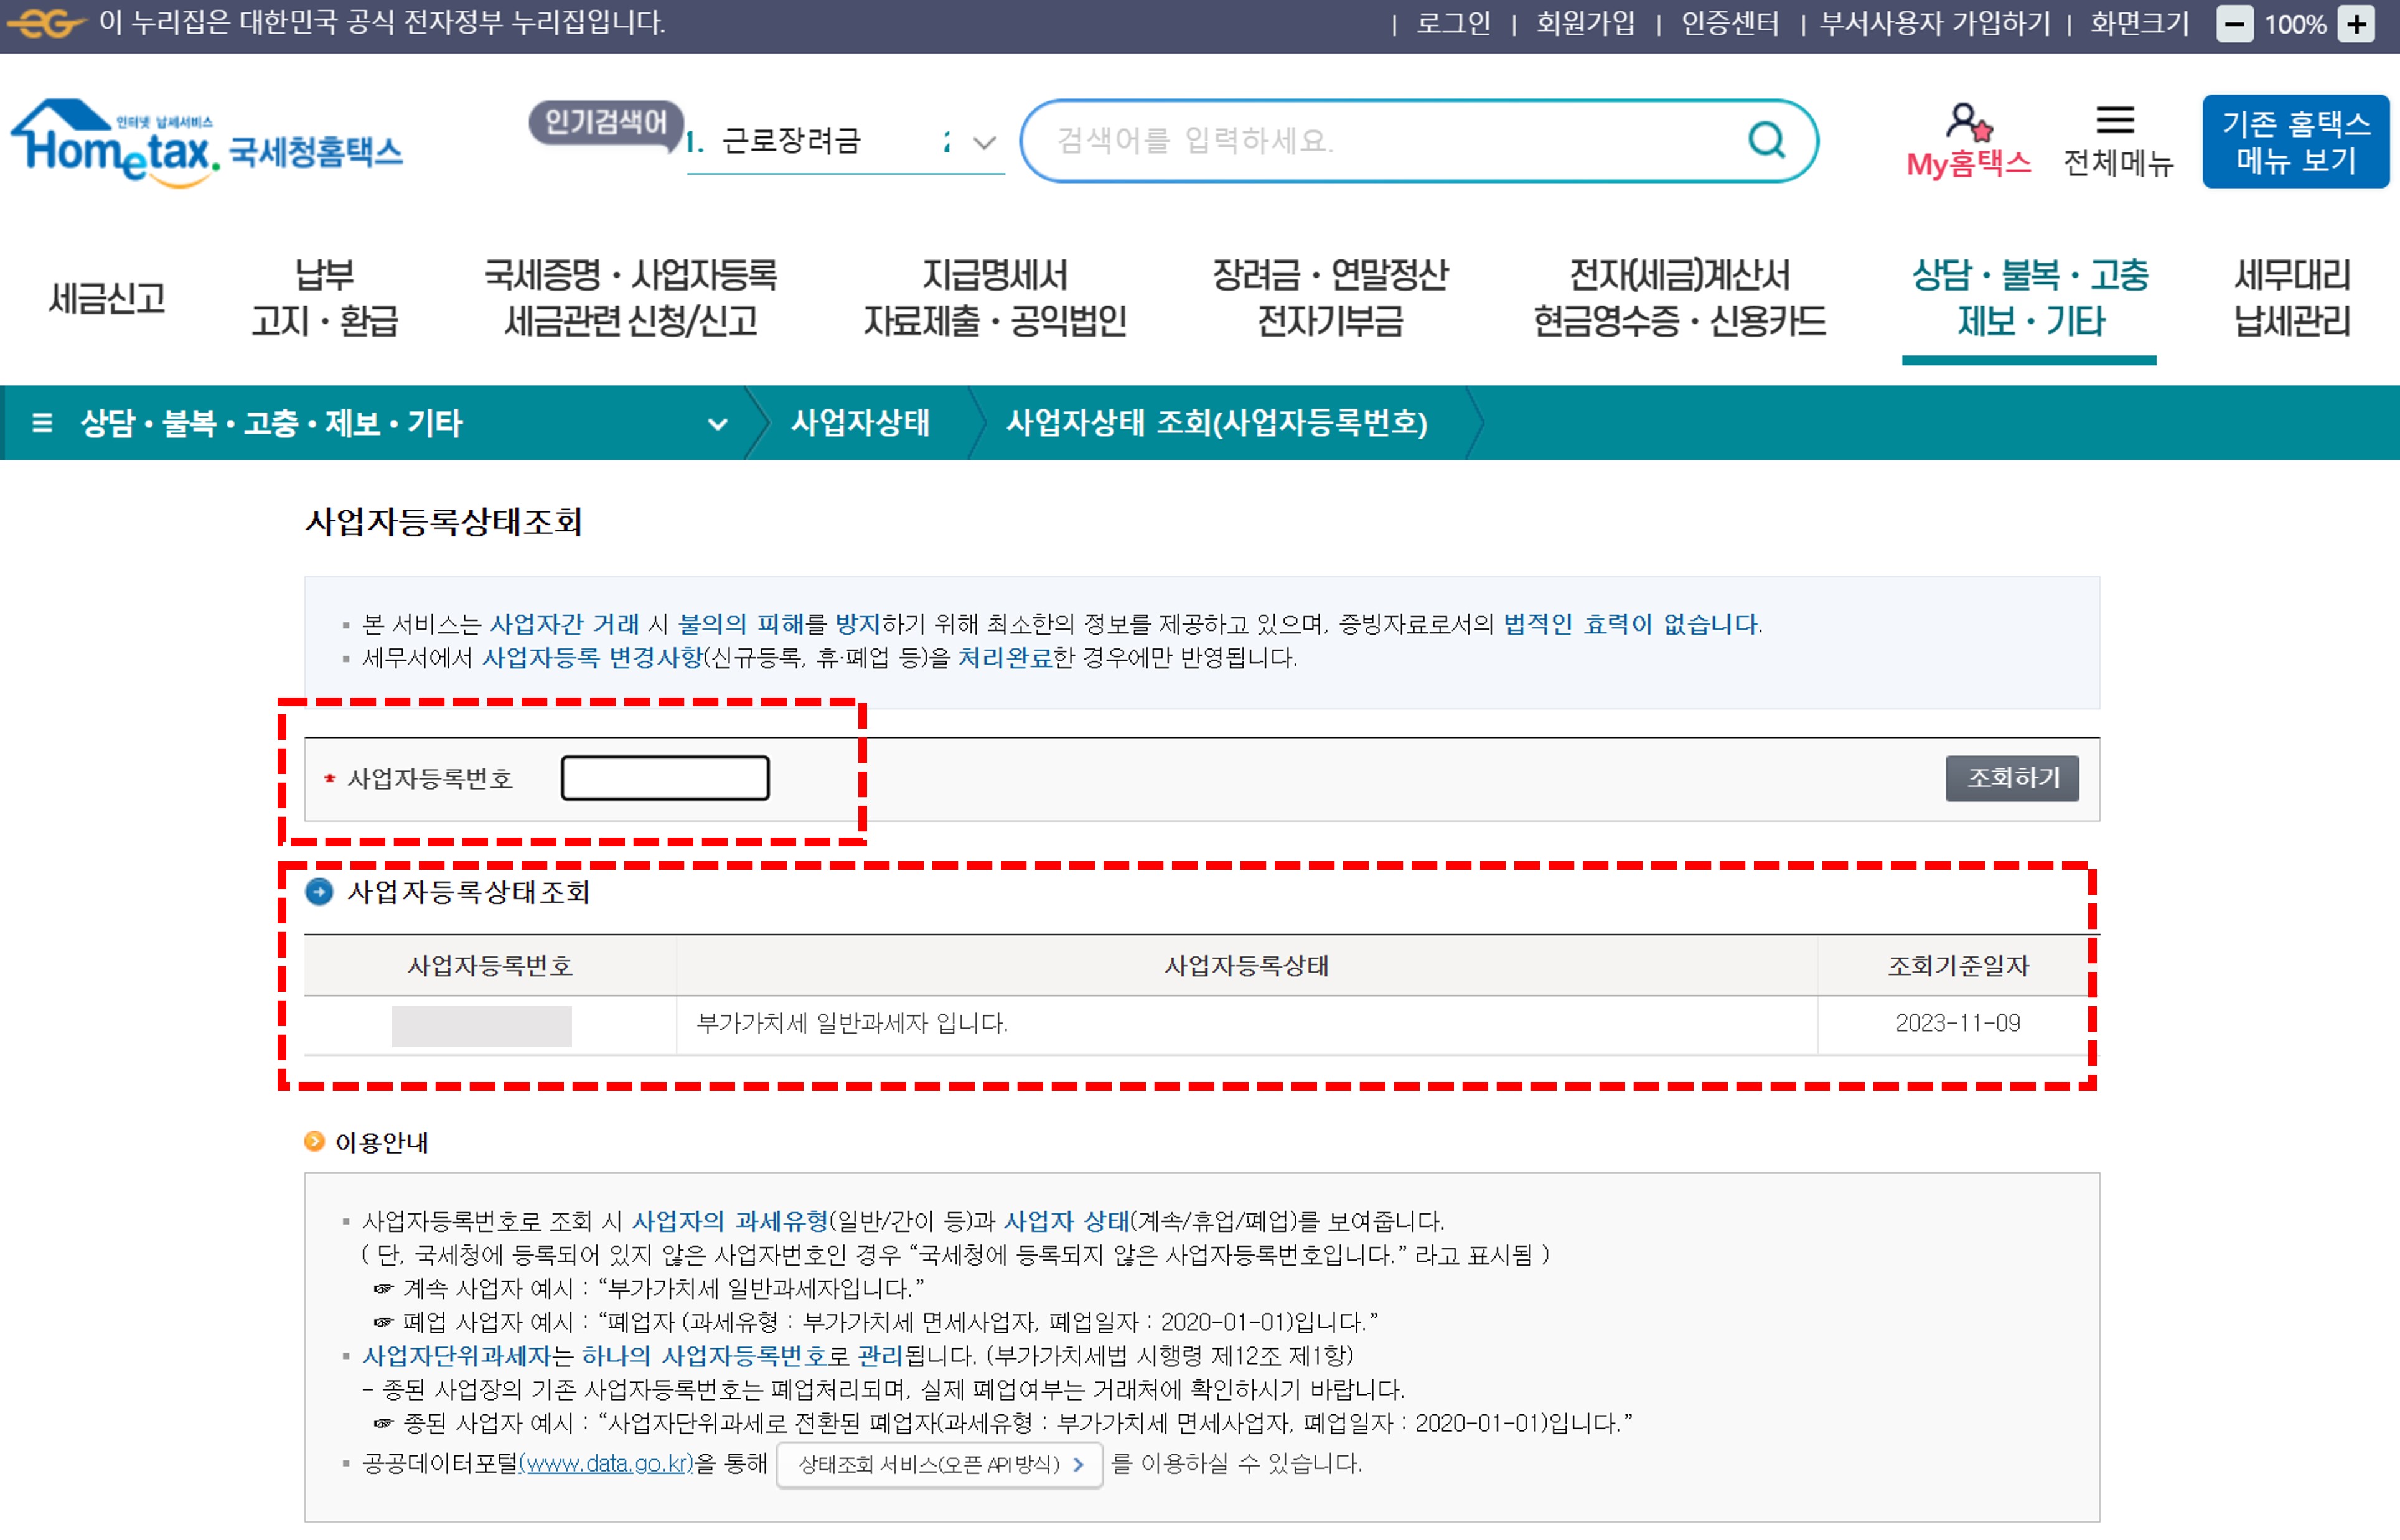Click the 사업자등록번호 input field
2400x1540 pixels.
click(665, 778)
